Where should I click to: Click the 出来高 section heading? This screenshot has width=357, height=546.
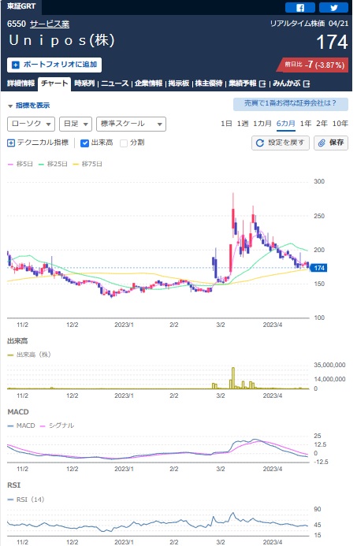[x=17, y=341]
